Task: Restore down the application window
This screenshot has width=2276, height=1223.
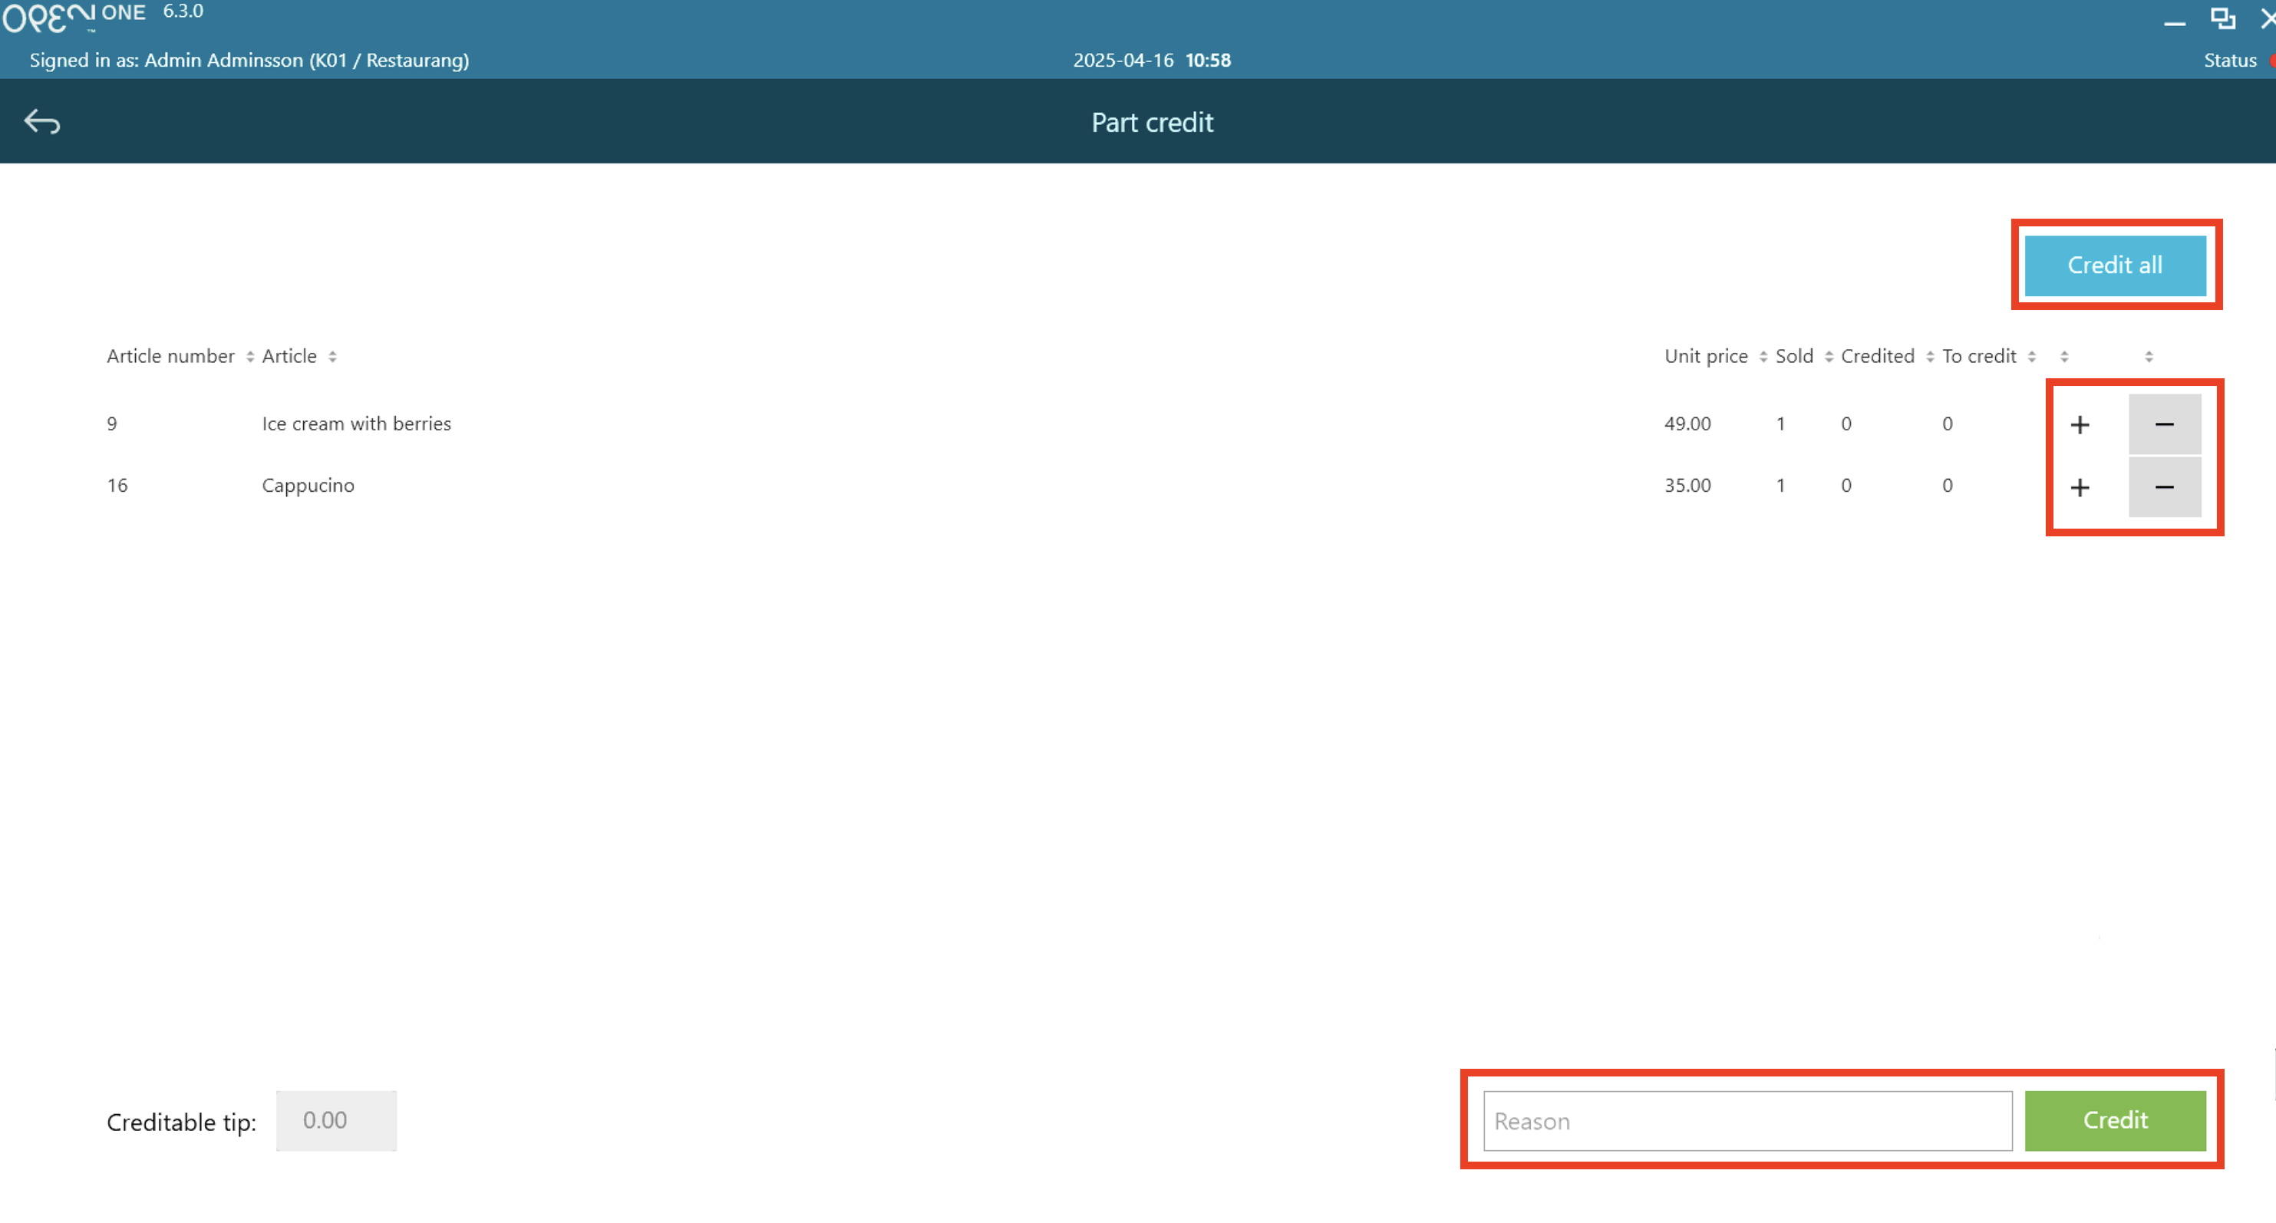Action: coord(2222,18)
